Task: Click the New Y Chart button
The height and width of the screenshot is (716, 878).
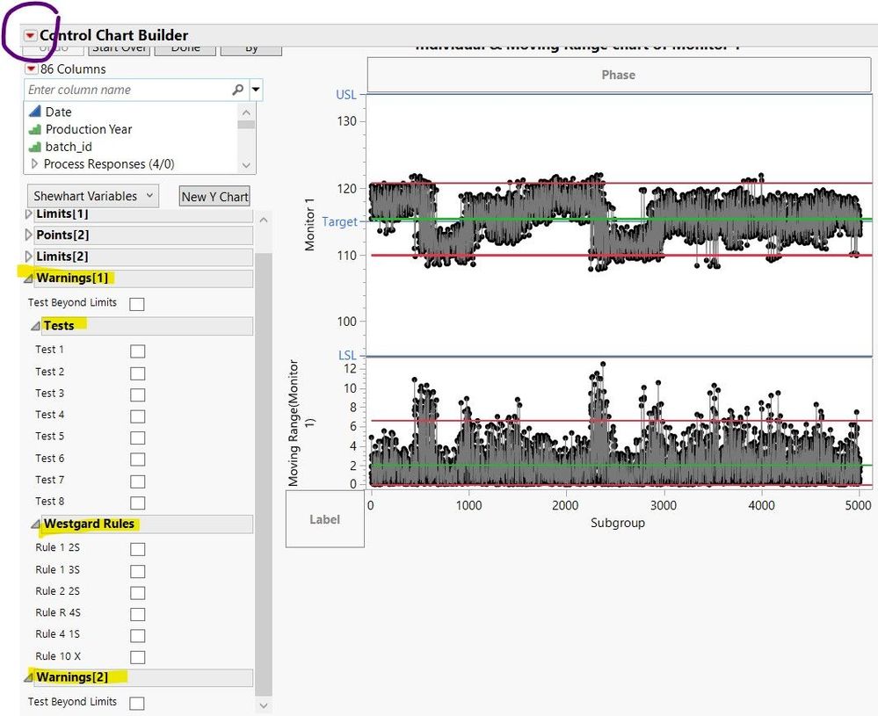Action: 214,197
